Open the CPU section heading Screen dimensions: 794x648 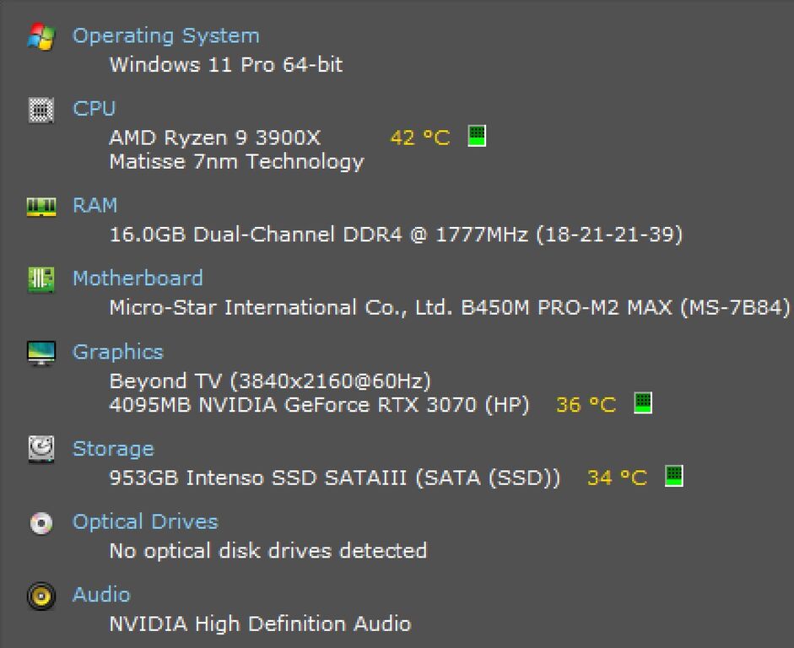click(95, 108)
